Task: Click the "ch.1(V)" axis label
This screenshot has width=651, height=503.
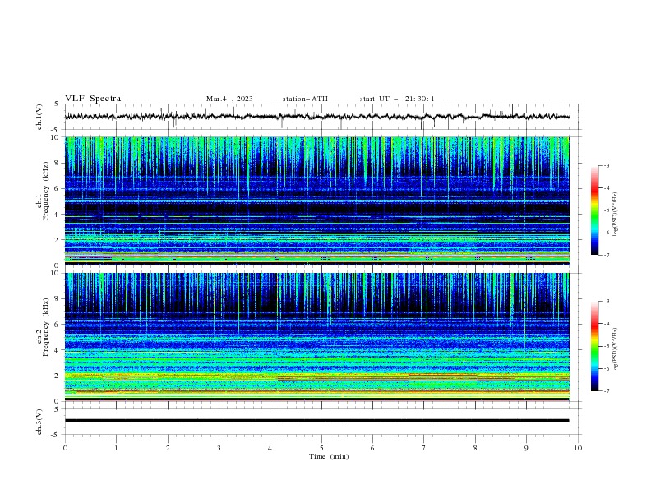Action: (x=39, y=117)
